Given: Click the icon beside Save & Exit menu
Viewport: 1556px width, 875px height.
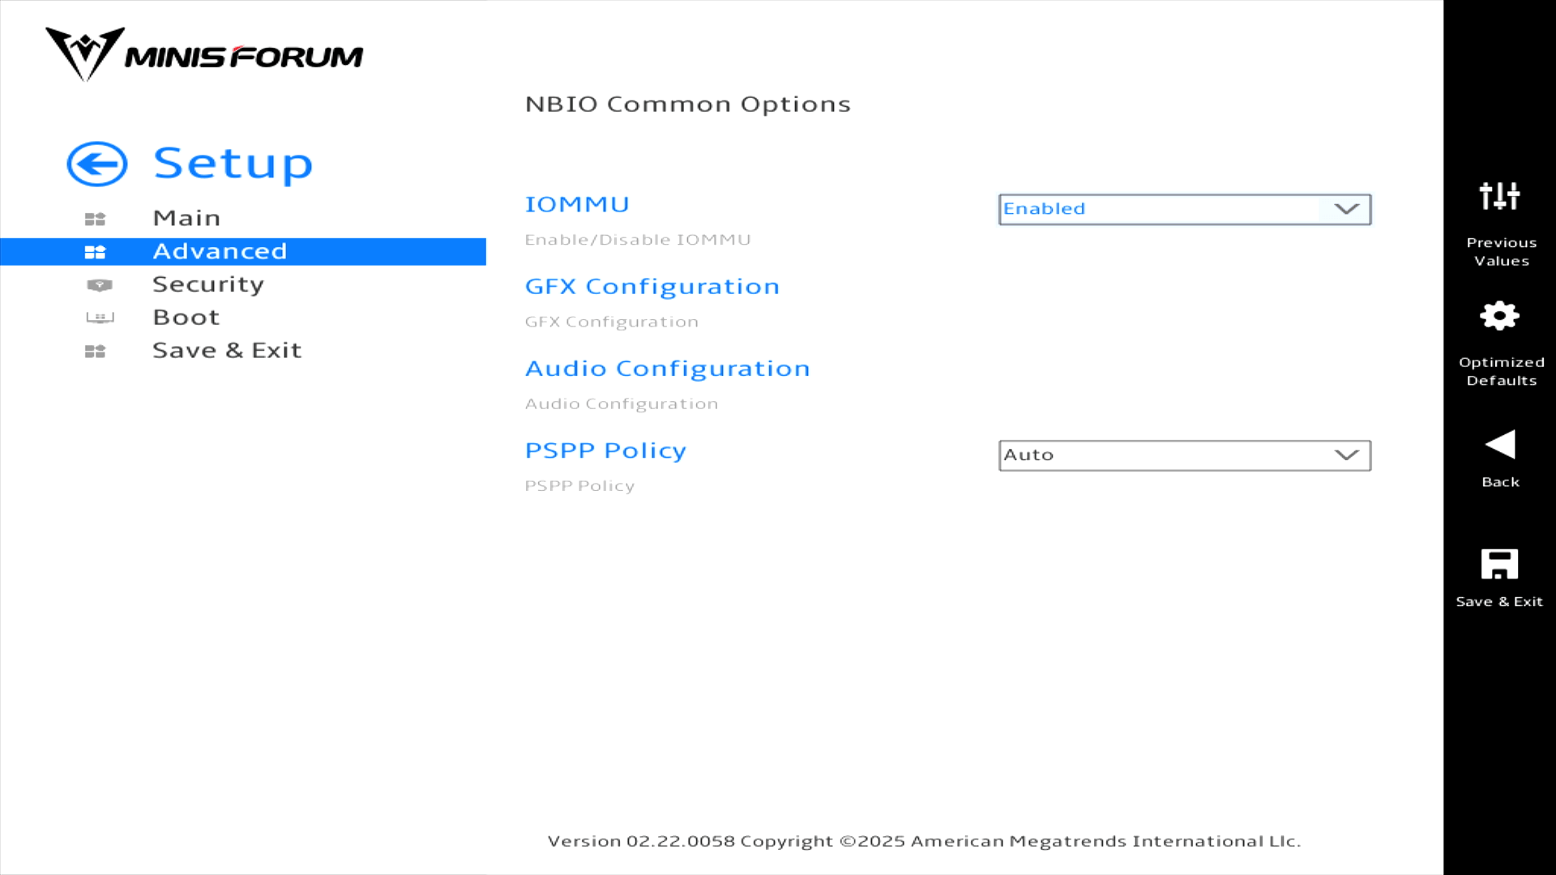Looking at the screenshot, I should point(95,352).
